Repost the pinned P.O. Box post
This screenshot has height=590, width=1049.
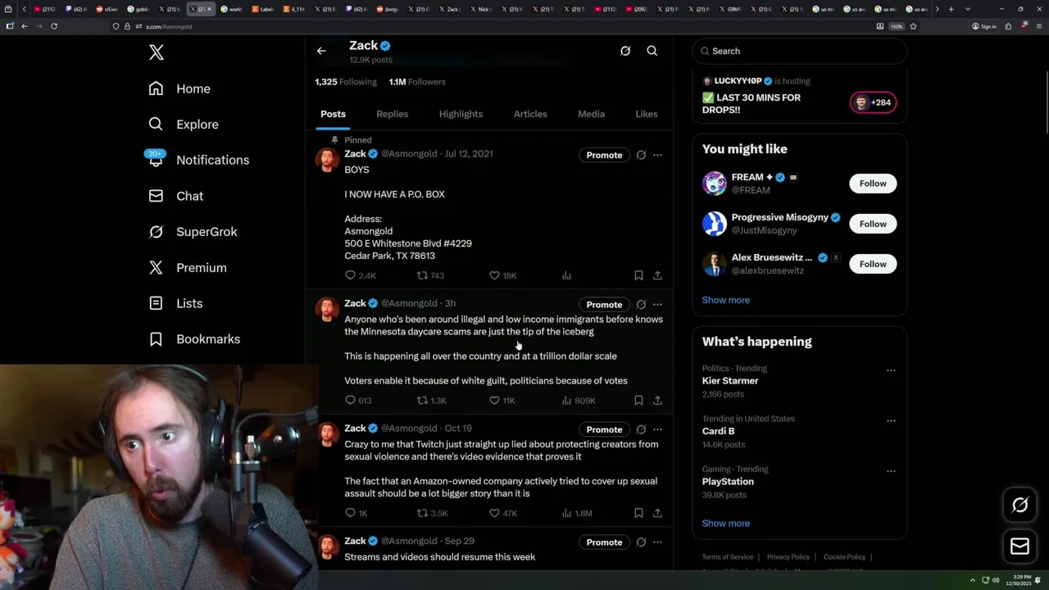click(x=430, y=275)
